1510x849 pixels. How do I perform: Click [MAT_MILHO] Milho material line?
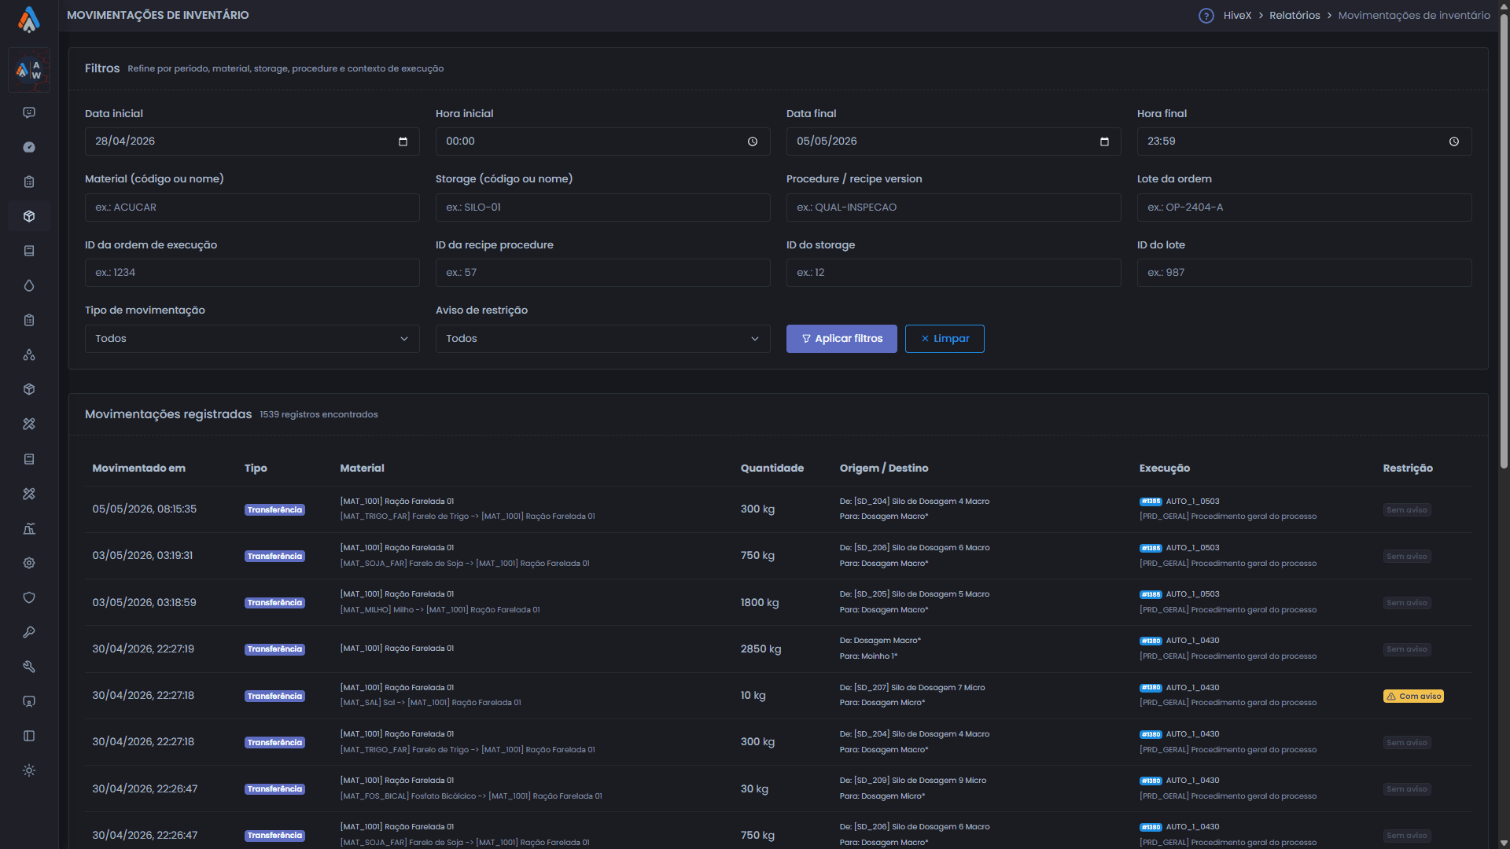coord(440,610)
